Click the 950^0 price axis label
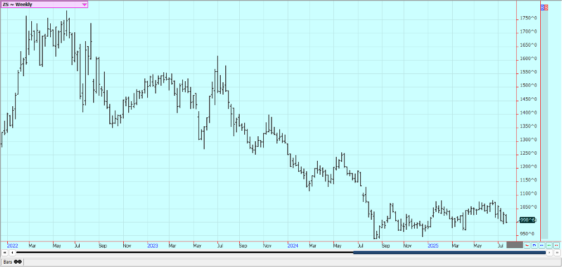This screenshot has height=267, width=562. 529,234
